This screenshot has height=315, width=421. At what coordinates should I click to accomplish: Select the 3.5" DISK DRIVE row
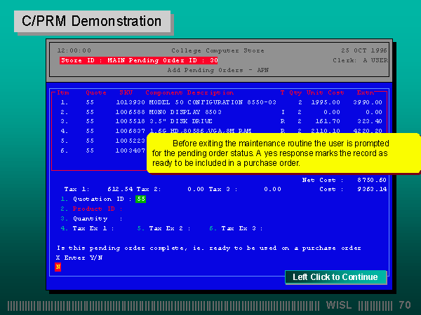point(181,121)
